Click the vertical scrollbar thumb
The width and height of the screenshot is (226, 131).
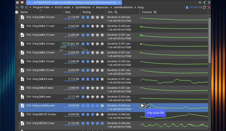210,40
